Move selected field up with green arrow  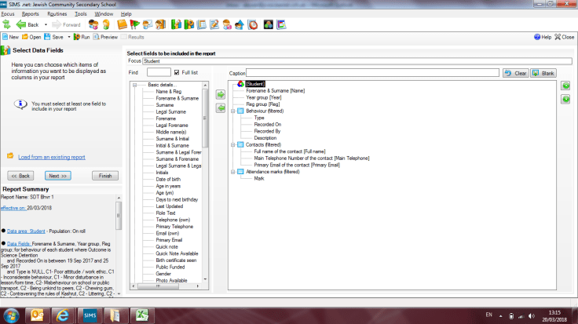click(x=566, y=85)
